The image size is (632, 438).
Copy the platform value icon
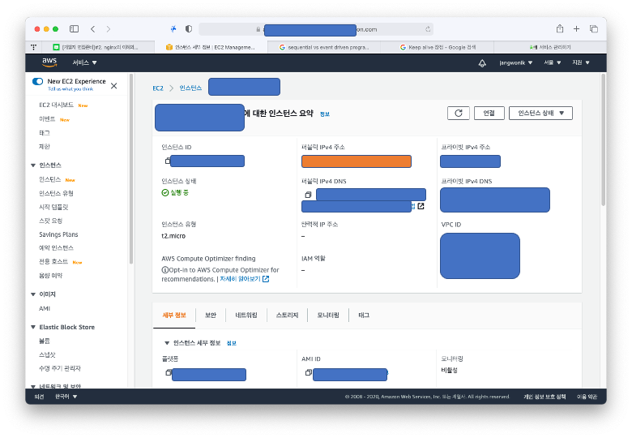click(x=169, y=372)
